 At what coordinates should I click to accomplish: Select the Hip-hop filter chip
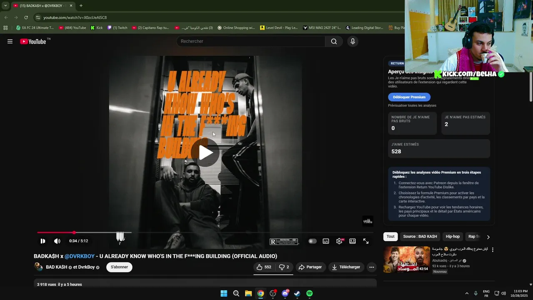(x=453, y=237)
